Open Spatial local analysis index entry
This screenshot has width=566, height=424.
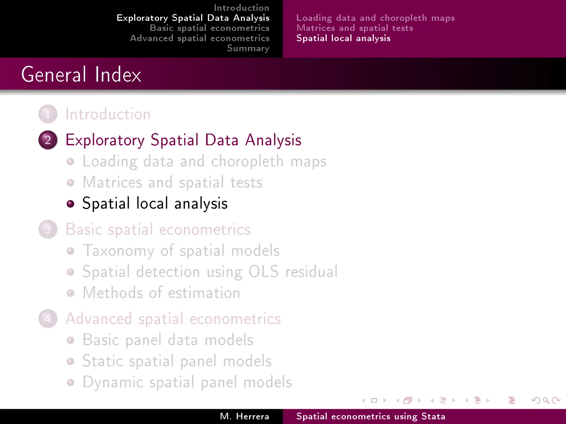pyautogui.click(x=155, y=204)
